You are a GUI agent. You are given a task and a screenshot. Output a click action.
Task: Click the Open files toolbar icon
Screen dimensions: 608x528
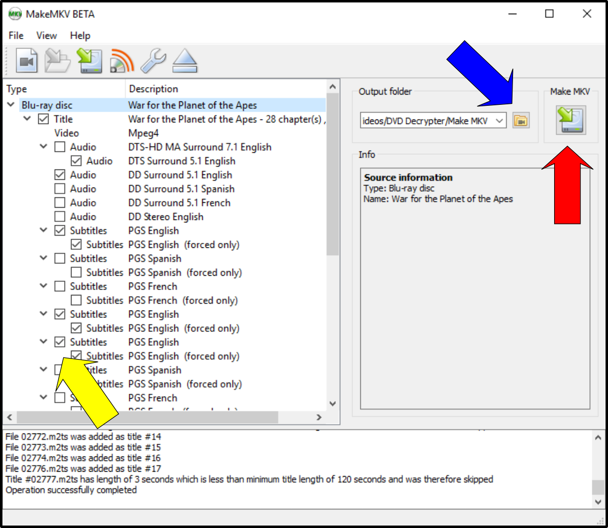tap(27, 61)
